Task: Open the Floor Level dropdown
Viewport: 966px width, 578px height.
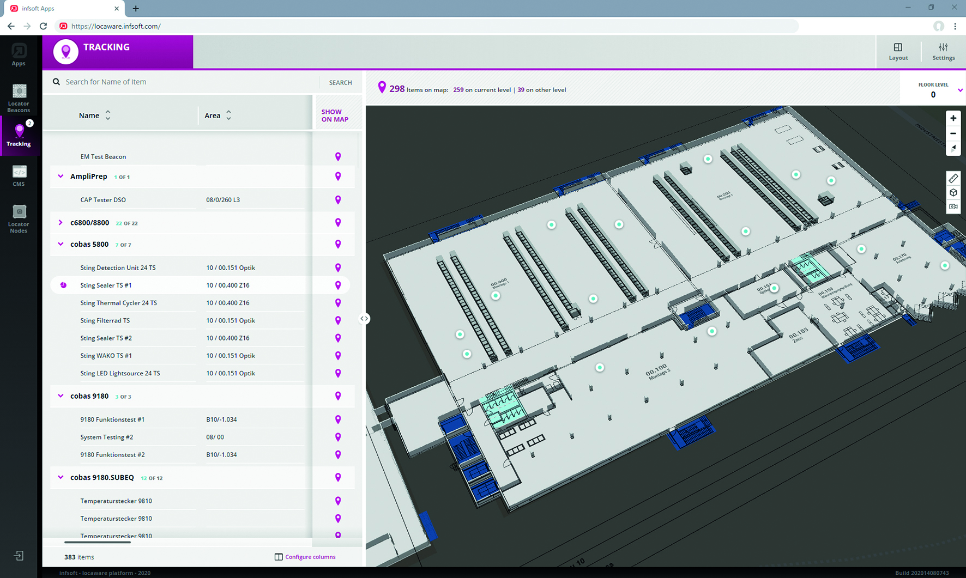Action: point(961,91)
